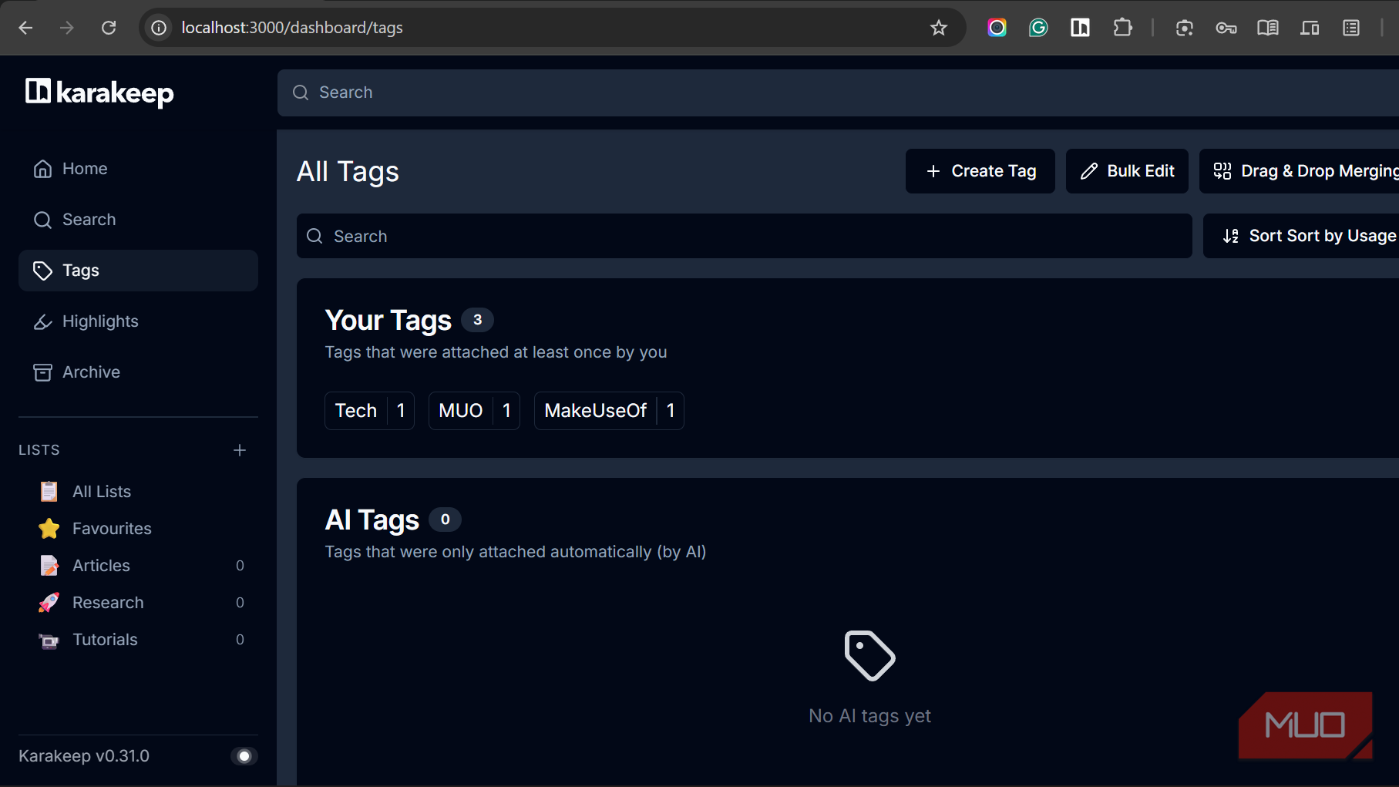Click the browser address bar URL

point(292,28)
